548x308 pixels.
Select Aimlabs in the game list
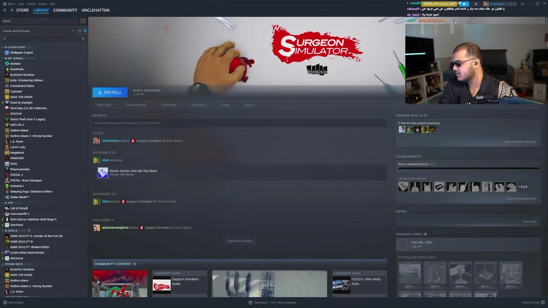[x=15, y=64]
